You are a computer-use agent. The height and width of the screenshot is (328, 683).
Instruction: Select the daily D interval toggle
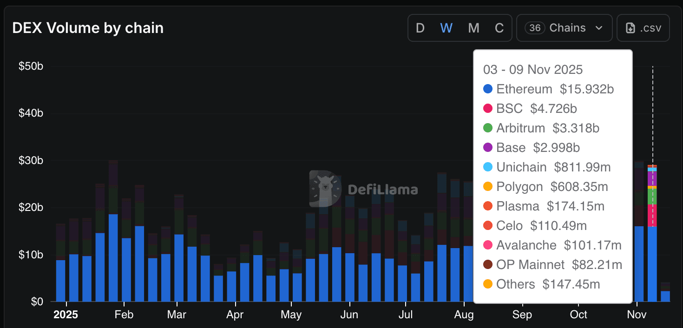[x=420, y=28]
